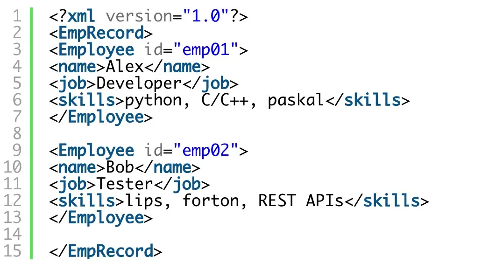
Task: Click the xml declaration keyword on line 1
Action: click(81, 16)
